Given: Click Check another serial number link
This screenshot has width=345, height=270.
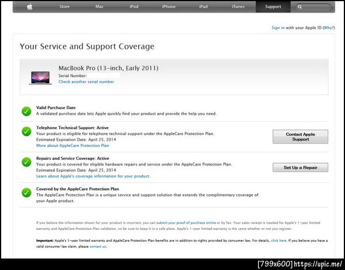Looking at the screenshot, I should click(86, 82).
